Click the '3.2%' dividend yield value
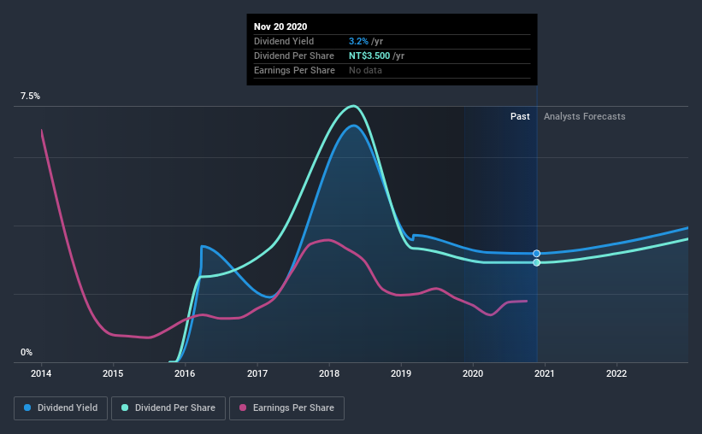Image resolution: width=702 pixels, height=434 pixels. pyautogui.click(x=358, y=41)
